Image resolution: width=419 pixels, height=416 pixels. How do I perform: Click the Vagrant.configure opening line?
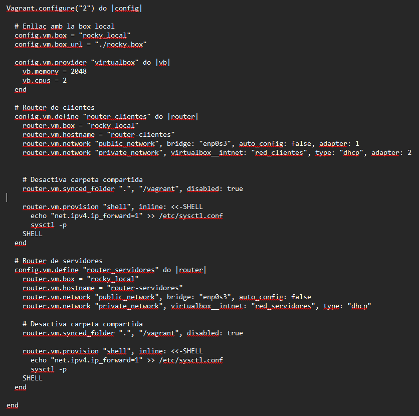[74, 9]
